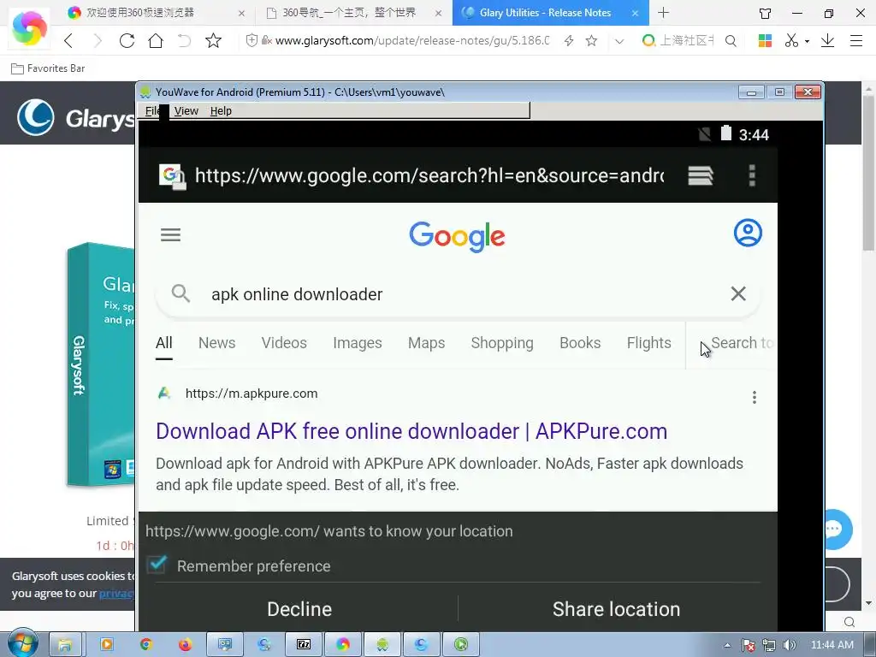Click the search magnifier in Google box

click(x=181, y=293)
